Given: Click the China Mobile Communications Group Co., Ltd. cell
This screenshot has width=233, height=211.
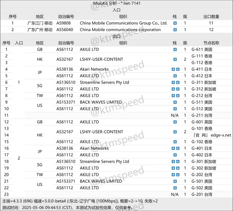Looking at the screenshot, I should click(x=123, y=23).
